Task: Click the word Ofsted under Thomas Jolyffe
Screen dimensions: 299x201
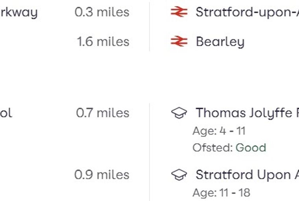Action: [212, 148]
